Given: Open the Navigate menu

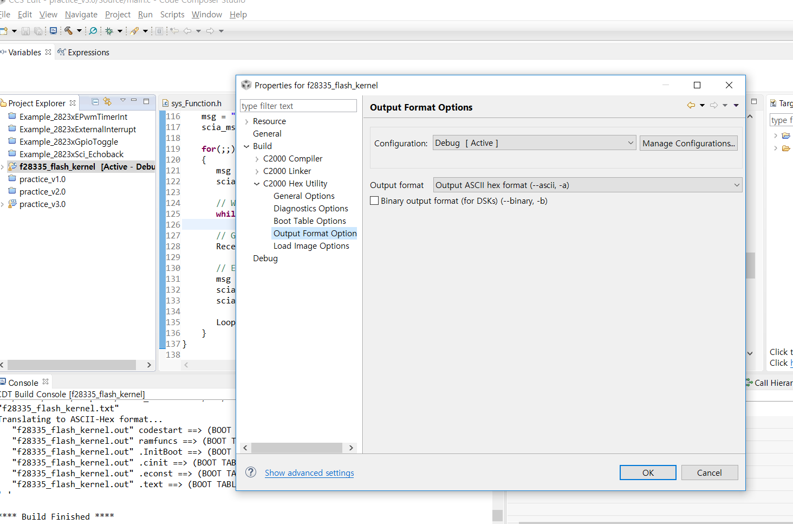Looking at the screenshot, I should [81, 15].
